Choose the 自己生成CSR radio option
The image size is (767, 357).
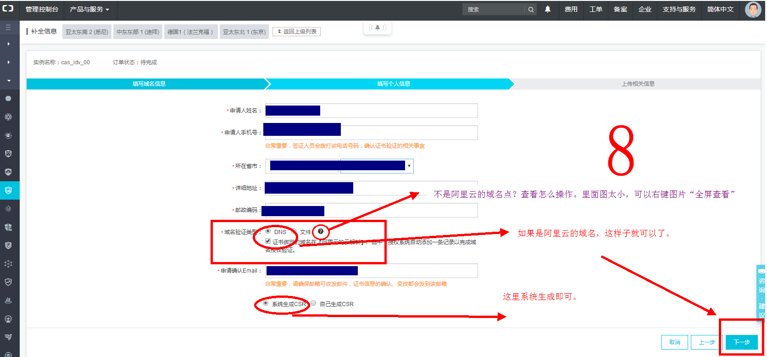313,303
